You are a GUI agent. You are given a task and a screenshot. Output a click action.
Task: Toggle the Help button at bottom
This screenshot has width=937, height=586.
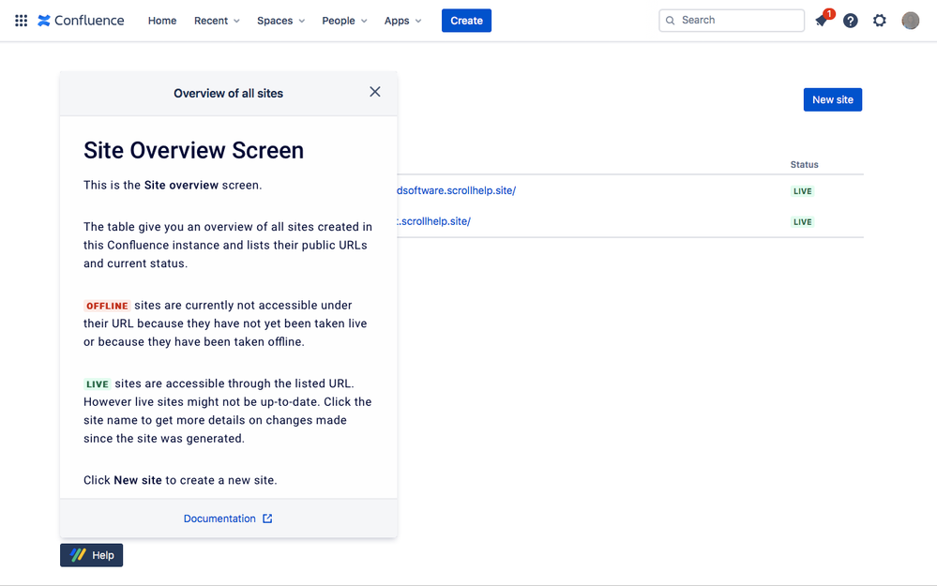91,555
